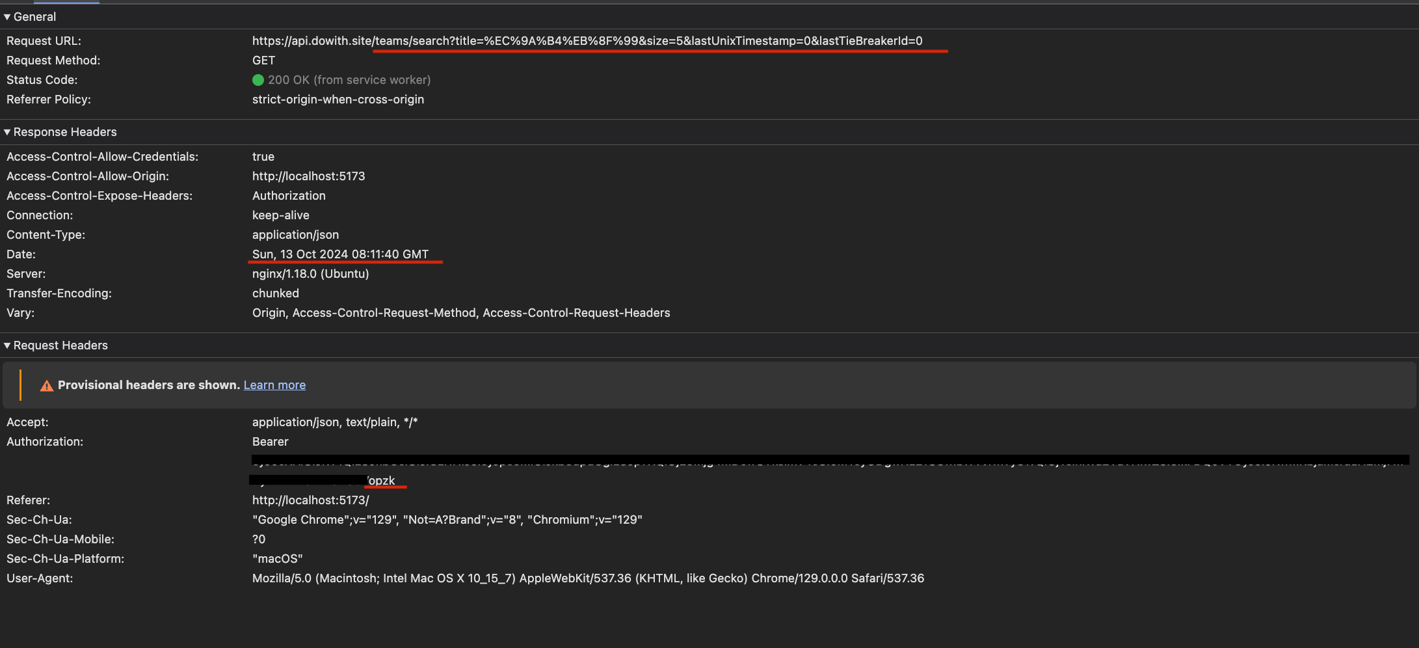Screen dimensions: 1419x648
Task: Click the User-Agent header label
Action: pos(40,578)
